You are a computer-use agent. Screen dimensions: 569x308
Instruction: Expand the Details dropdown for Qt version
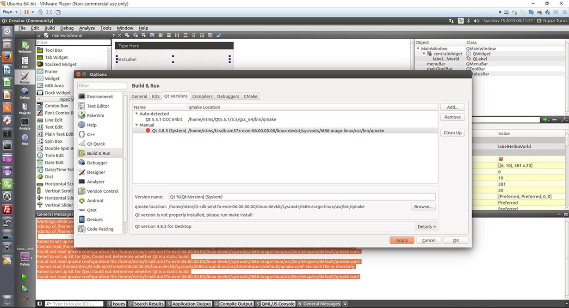click(x=427, y=227)
